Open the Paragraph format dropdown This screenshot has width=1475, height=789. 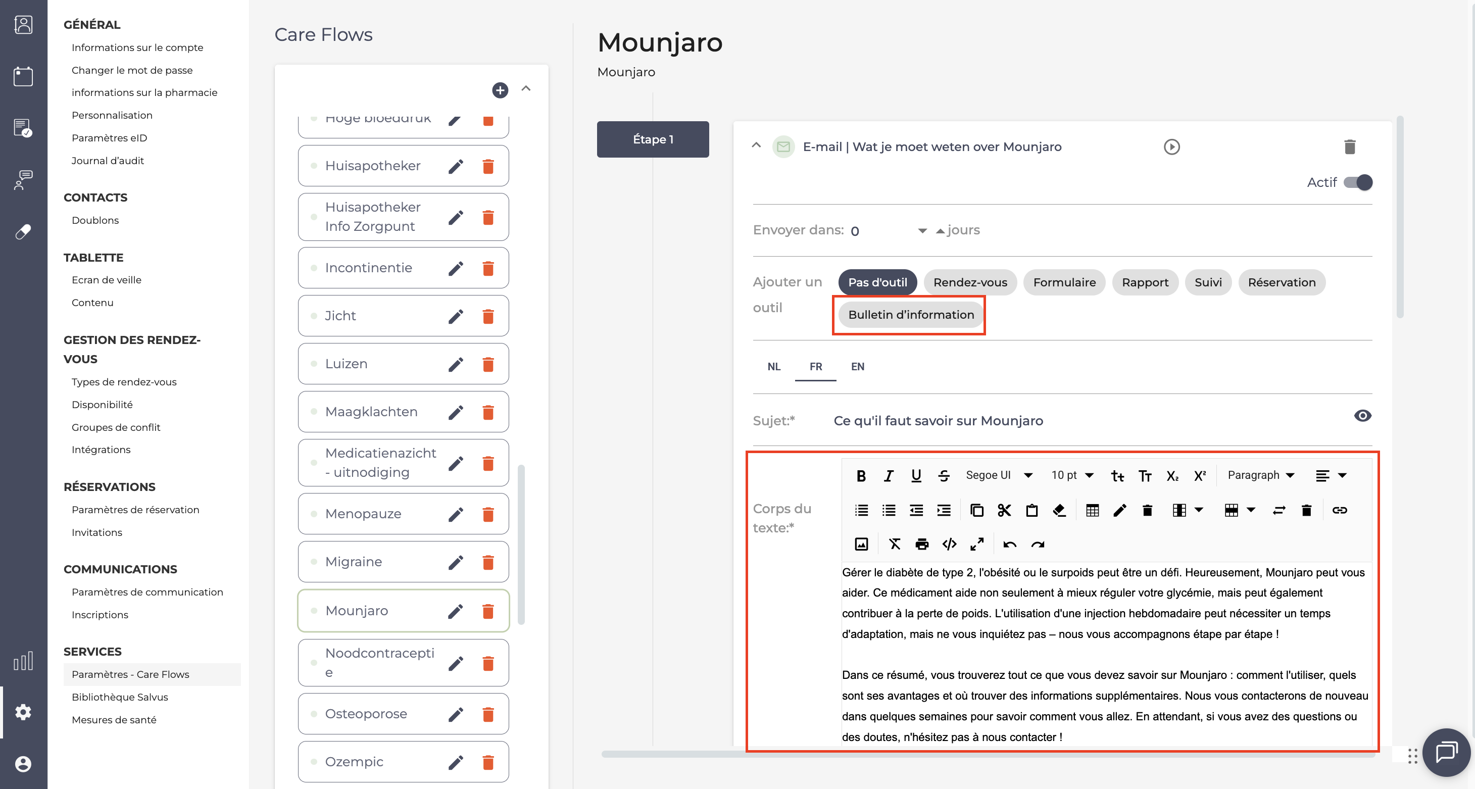coord(1260,475)
